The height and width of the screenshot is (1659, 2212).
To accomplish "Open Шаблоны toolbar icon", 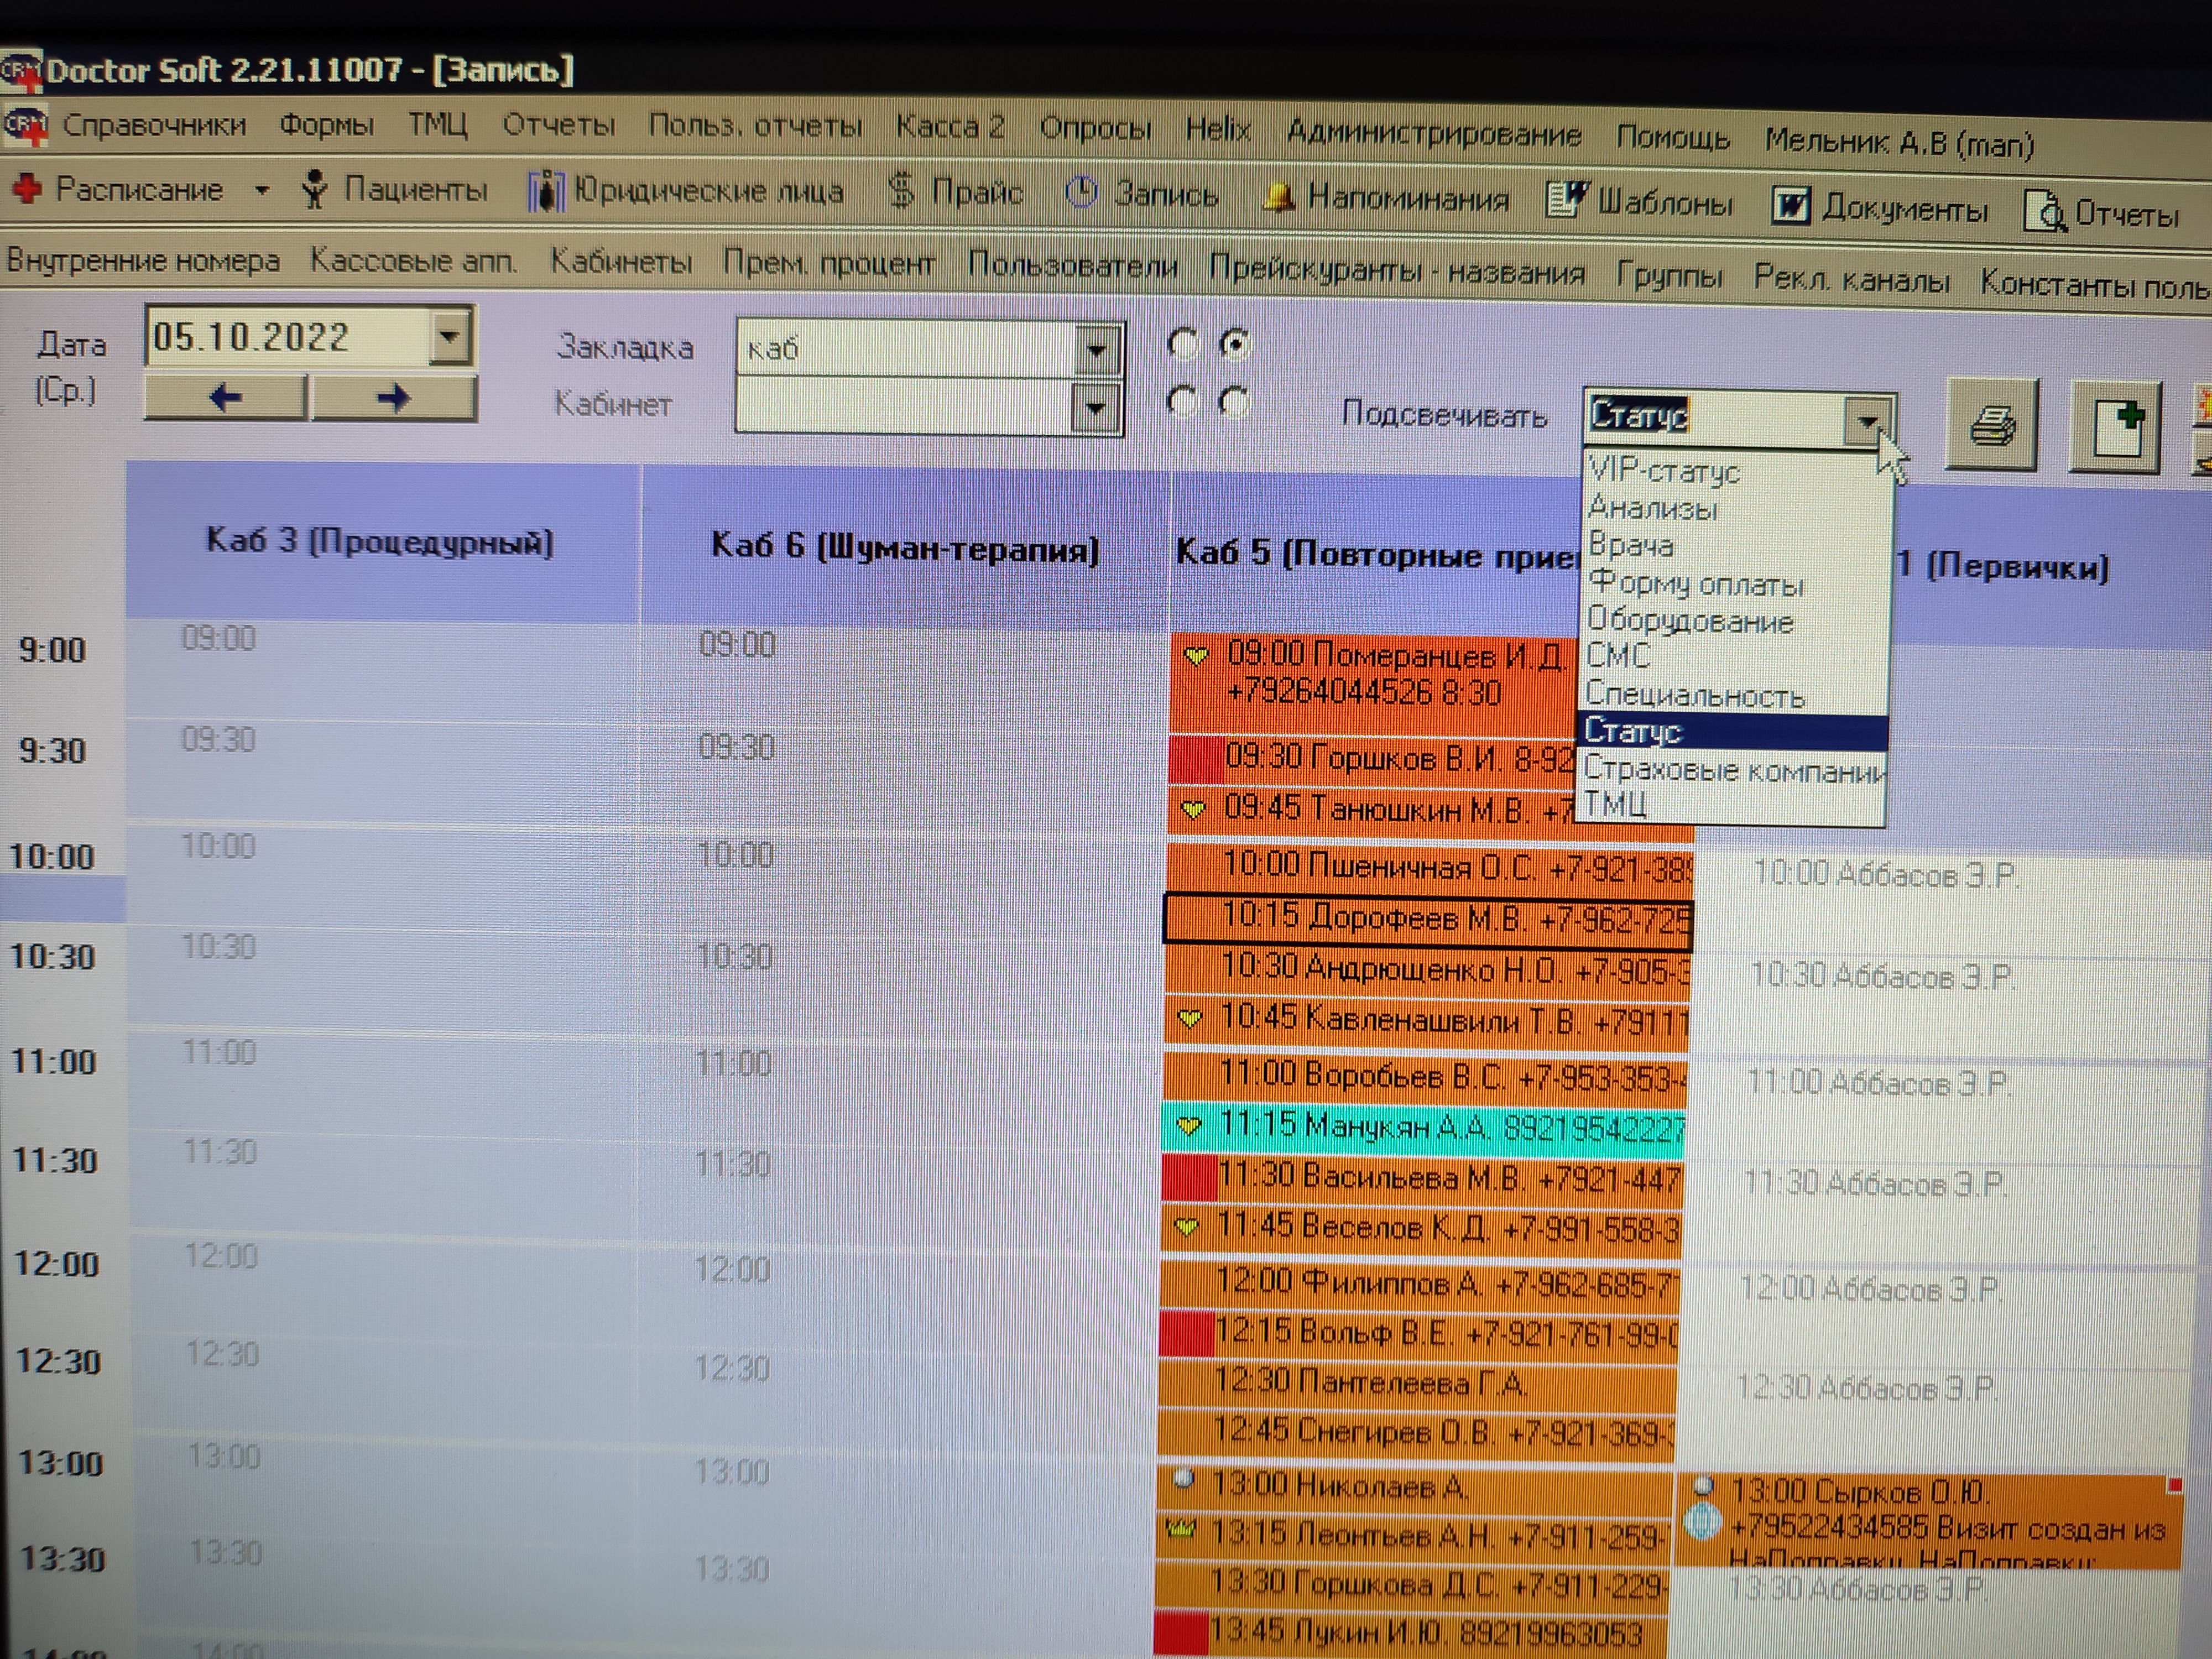I will point(1567,200).
